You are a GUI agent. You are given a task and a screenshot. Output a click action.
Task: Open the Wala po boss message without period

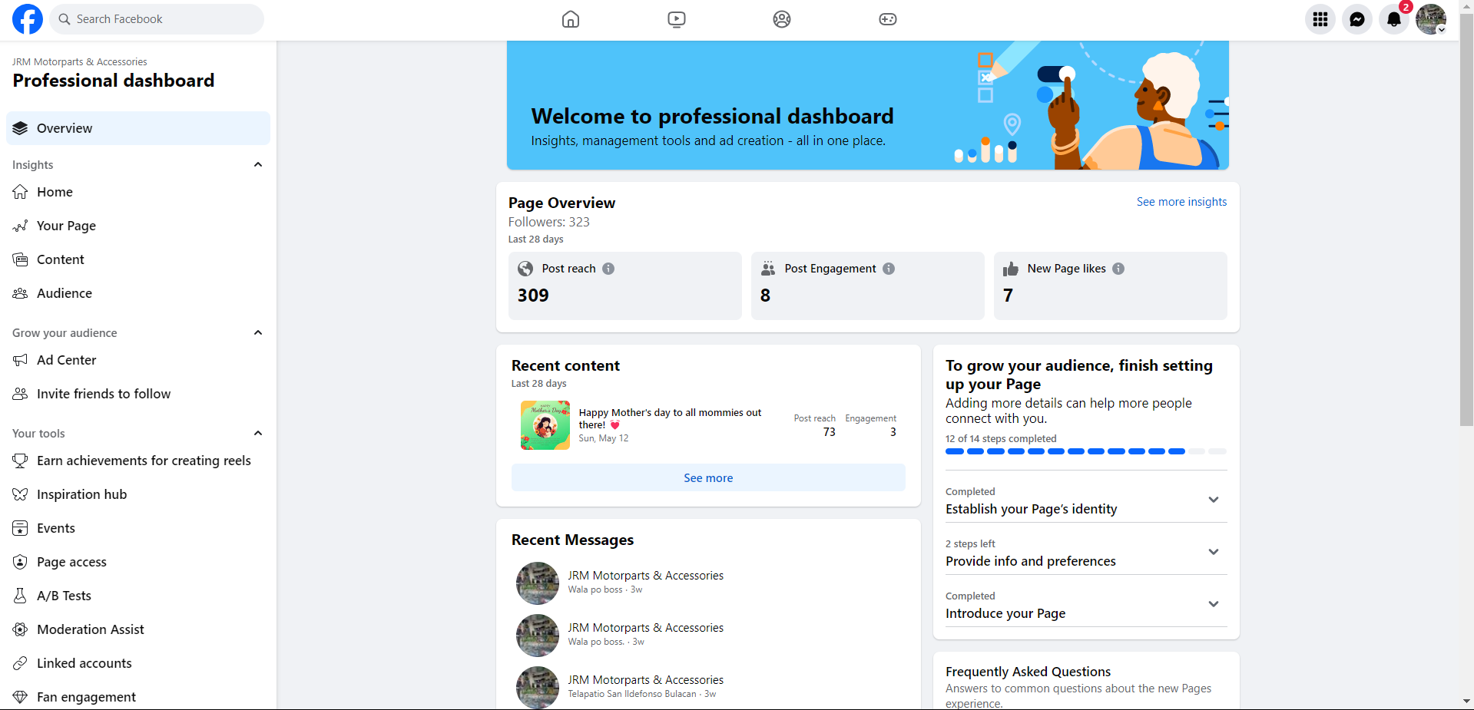click(x=708, y=583)
